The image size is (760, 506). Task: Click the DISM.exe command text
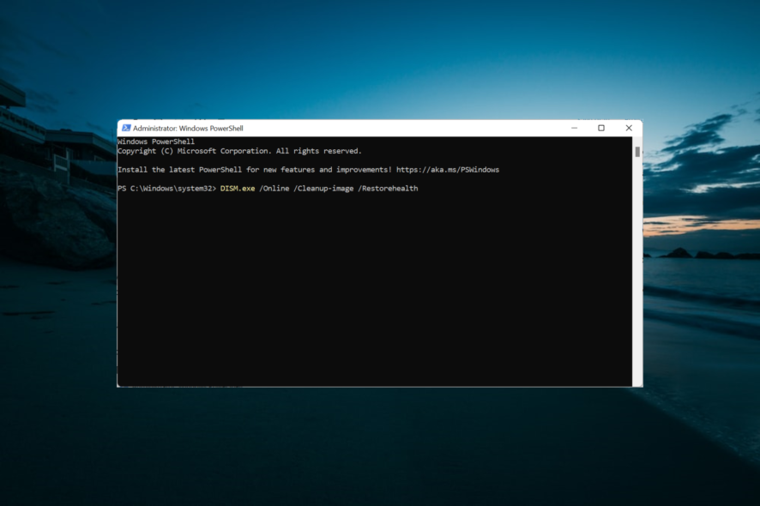point(238,188)
